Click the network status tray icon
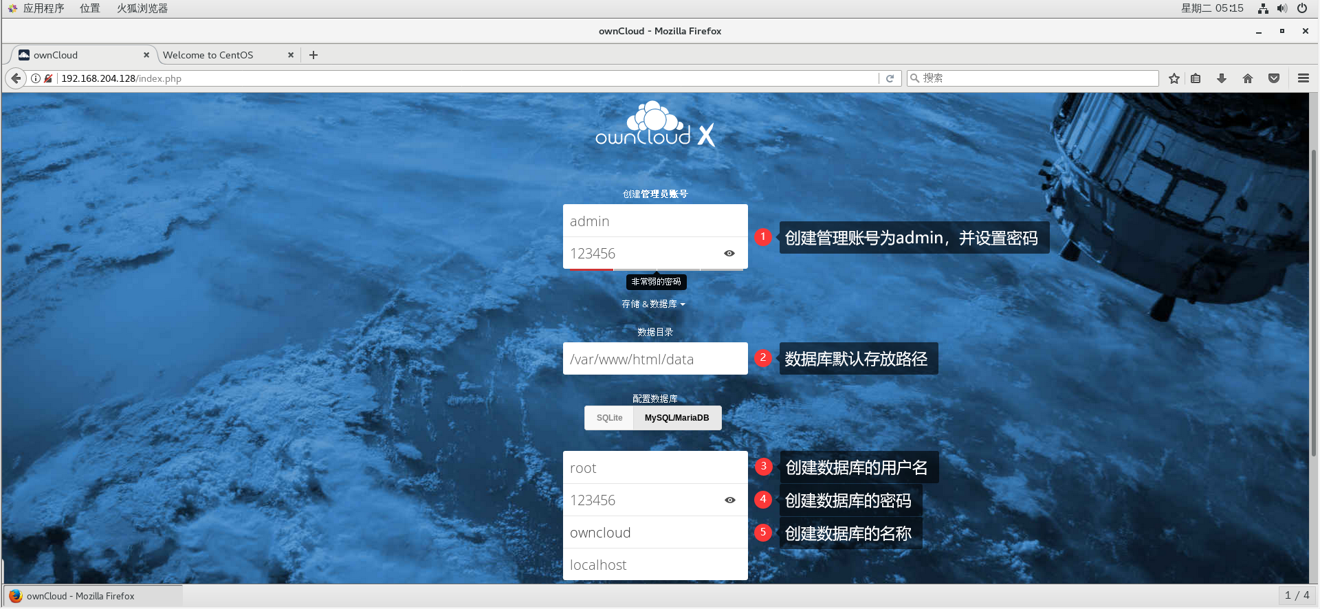Screen dimensions: 1320x609 pyautogui.click(x=1263, y=8)
